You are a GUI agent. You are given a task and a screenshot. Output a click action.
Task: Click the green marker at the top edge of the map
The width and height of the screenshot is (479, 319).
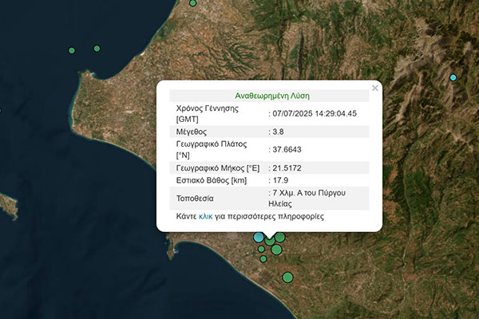pos(192,3)
